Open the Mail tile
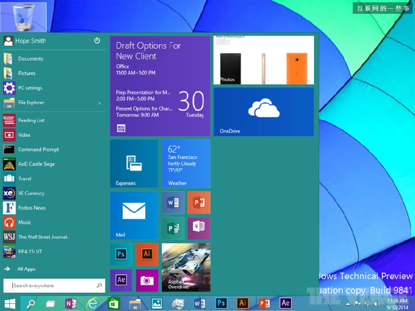This screenshot has height=311, width=415. pos(134,215)
